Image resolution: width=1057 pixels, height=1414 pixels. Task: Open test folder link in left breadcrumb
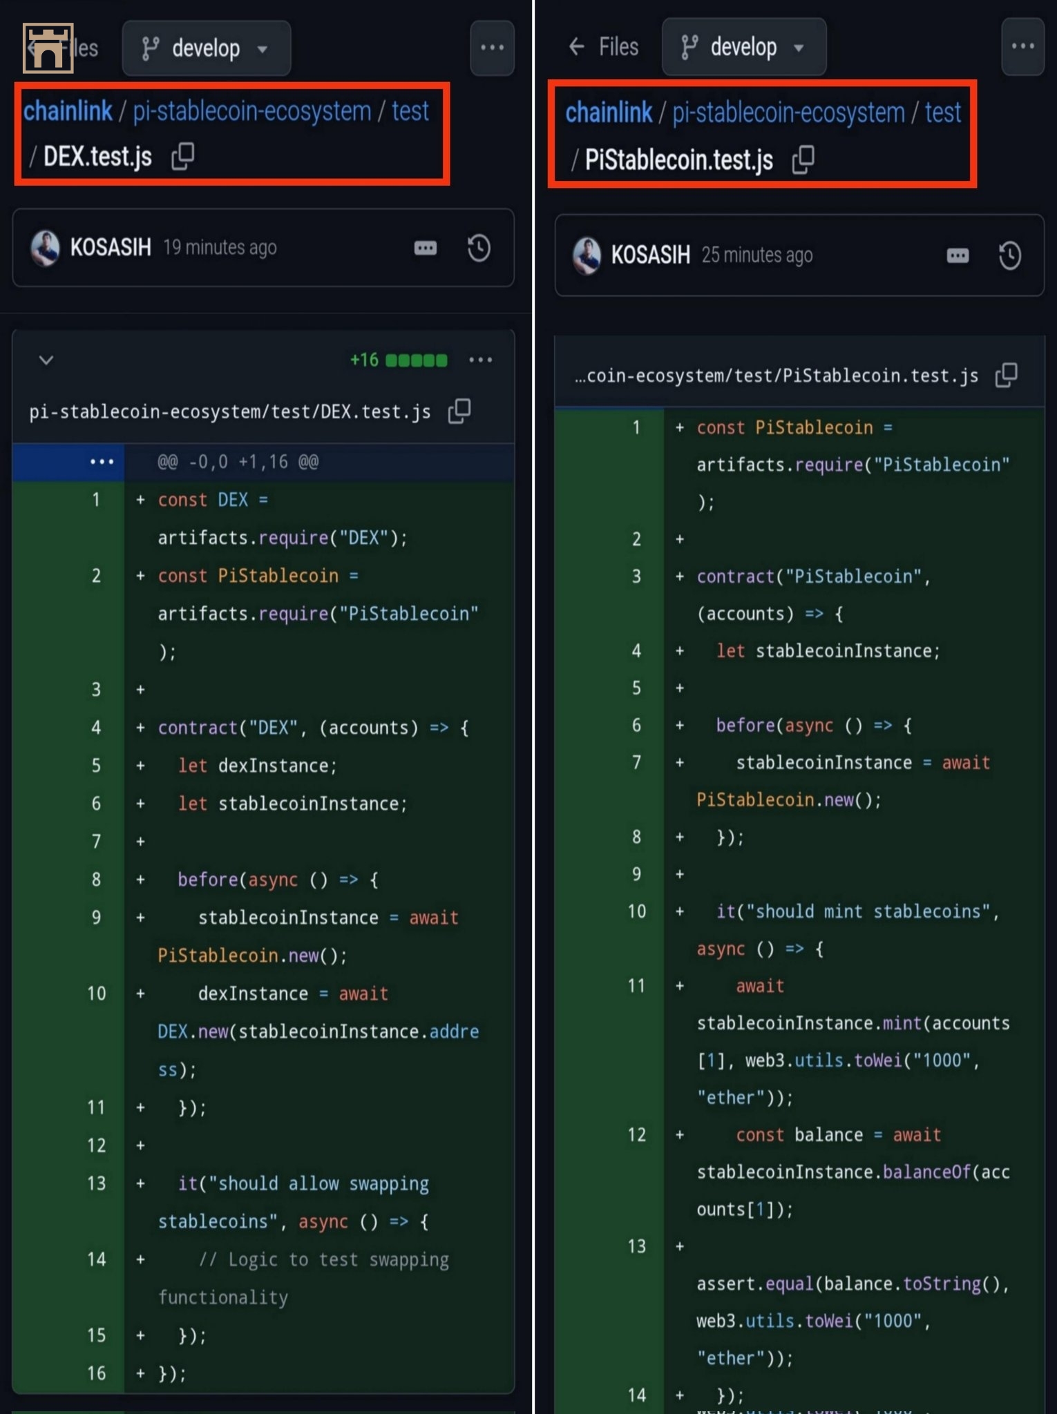[x=410, y=110]
